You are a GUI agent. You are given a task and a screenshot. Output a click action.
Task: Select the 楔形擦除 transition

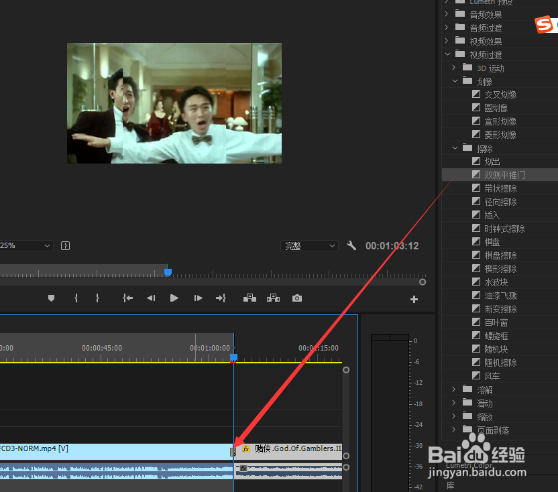(500, 269)
